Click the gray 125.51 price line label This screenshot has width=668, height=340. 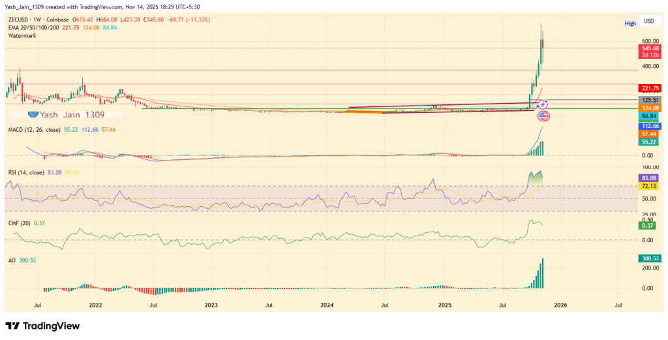click(648, 100)
